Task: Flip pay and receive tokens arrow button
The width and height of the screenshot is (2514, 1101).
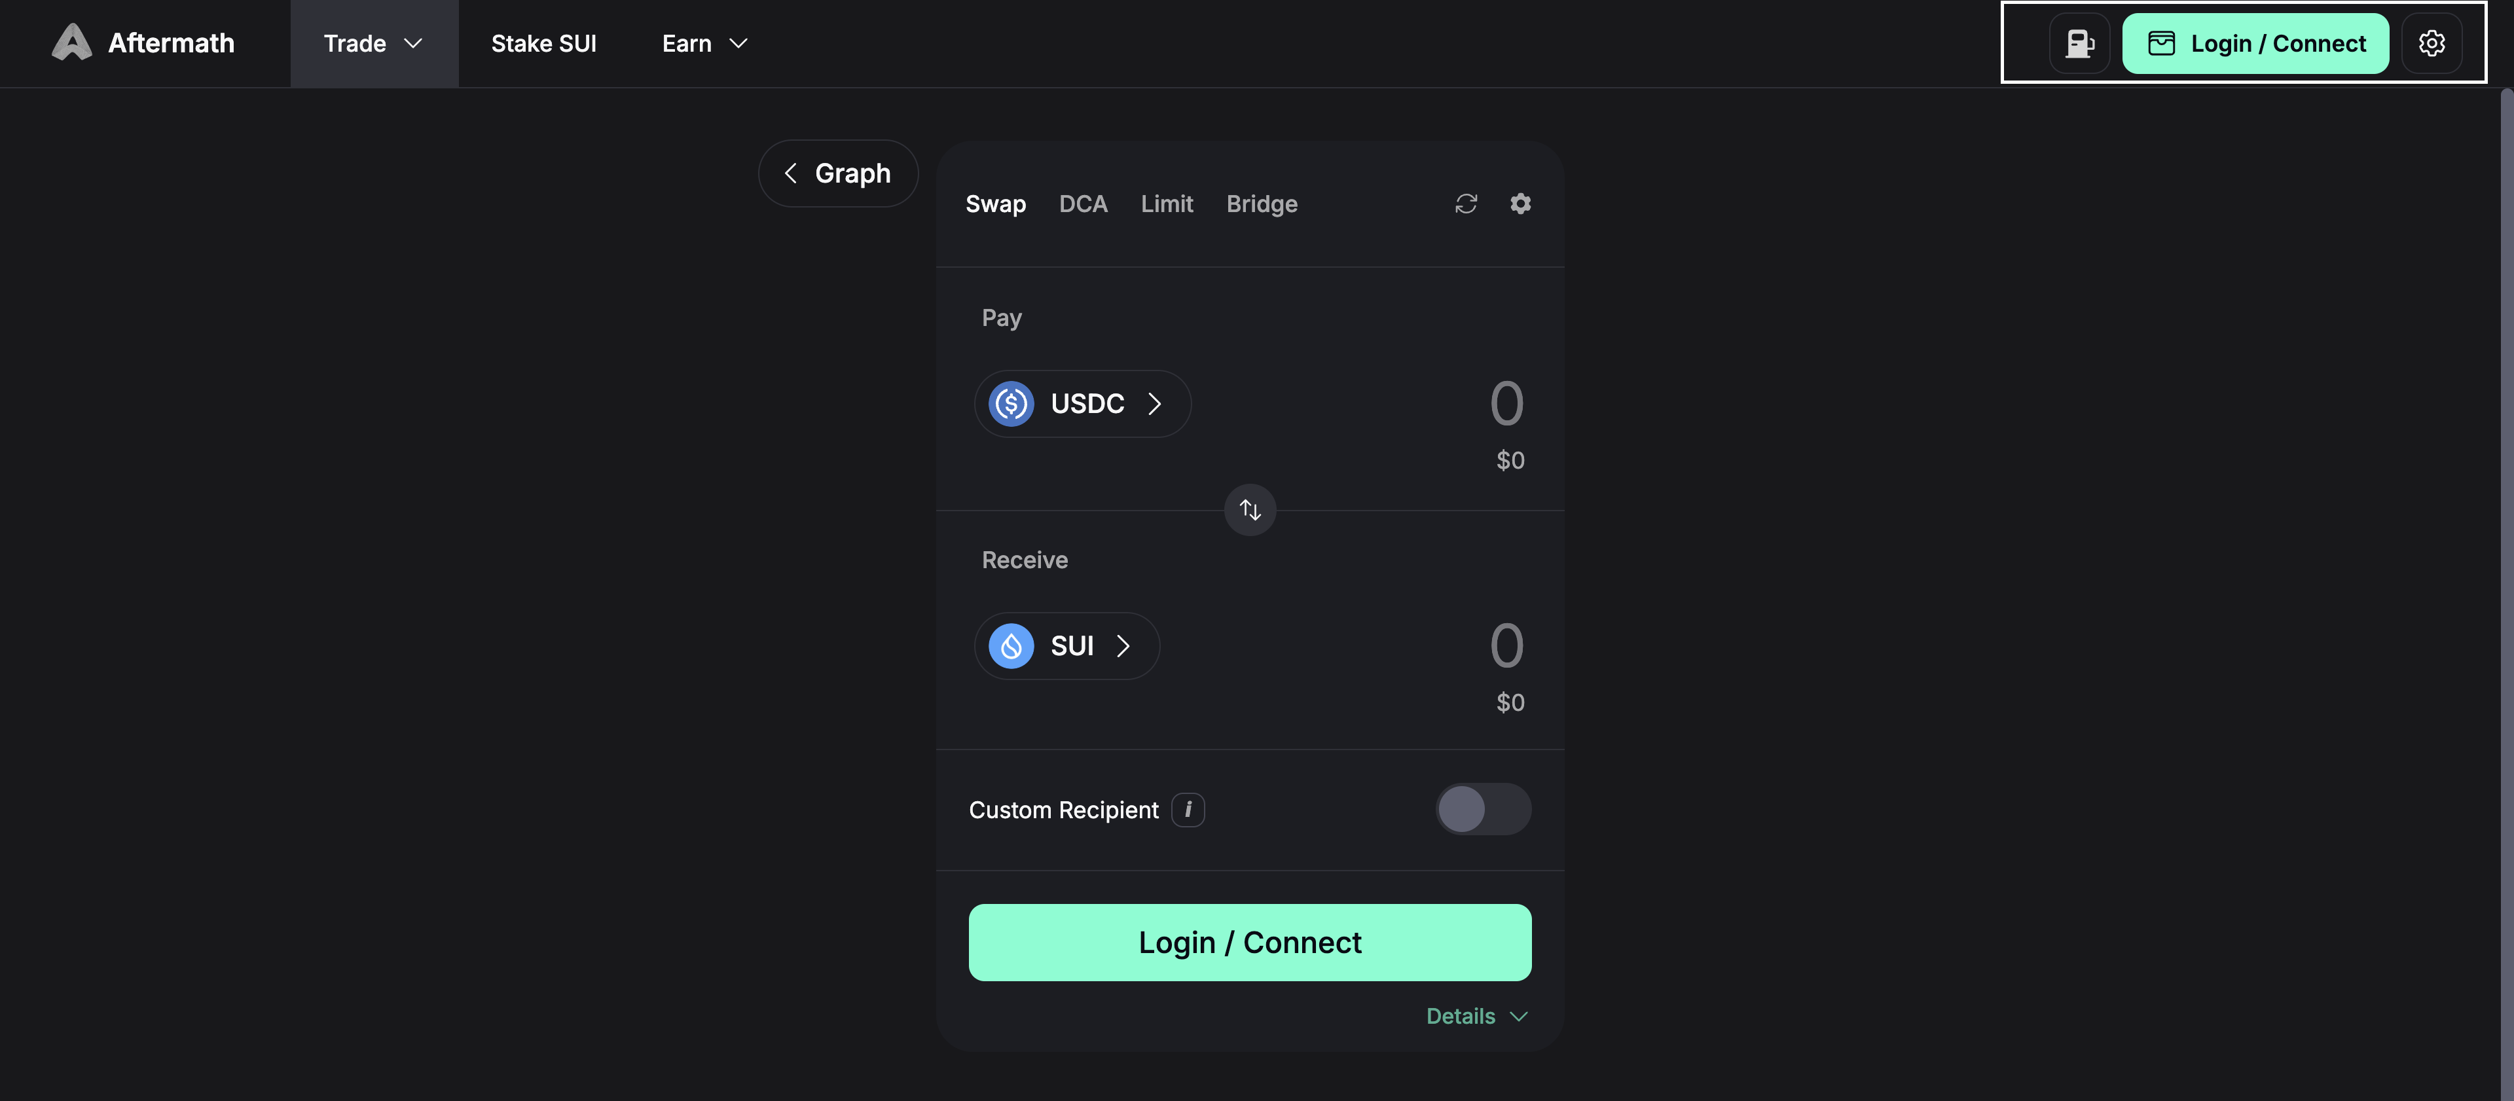Action: click(x=1250, y=509)
